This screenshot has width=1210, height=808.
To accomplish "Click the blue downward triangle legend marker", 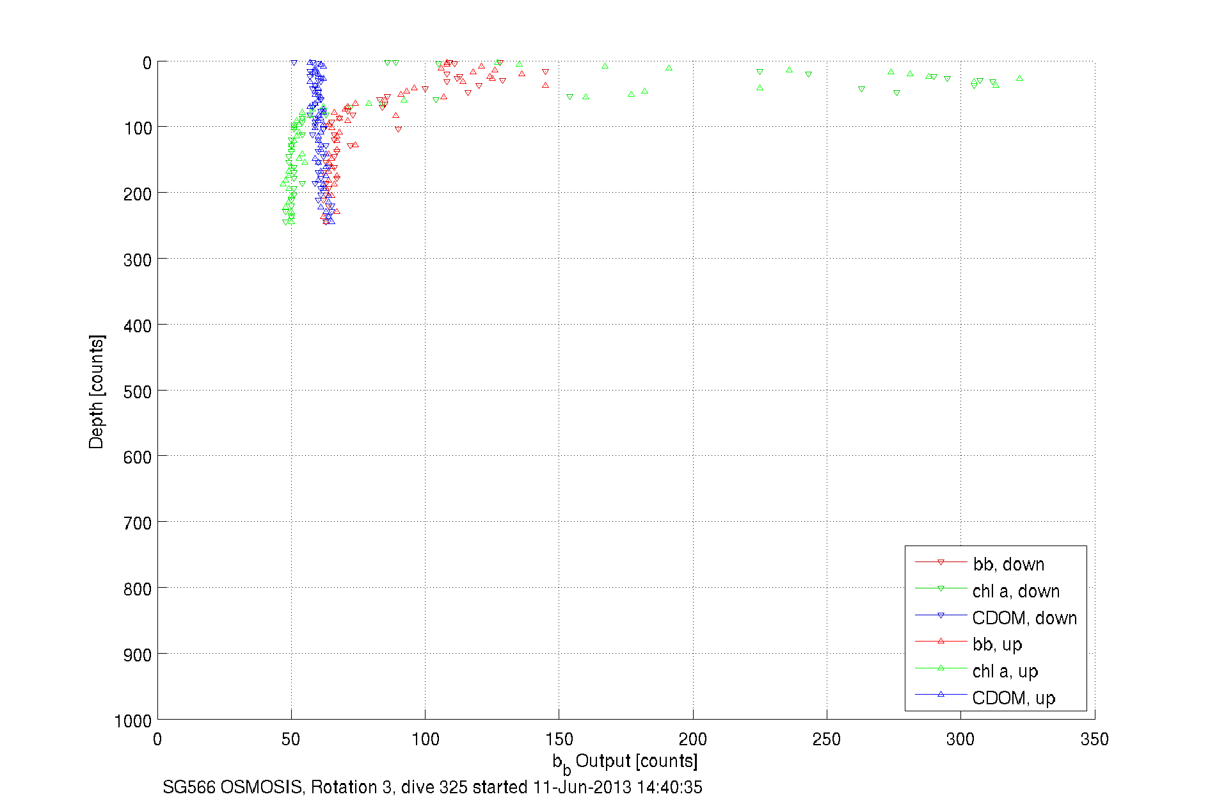I will click(x=941, y=615).
